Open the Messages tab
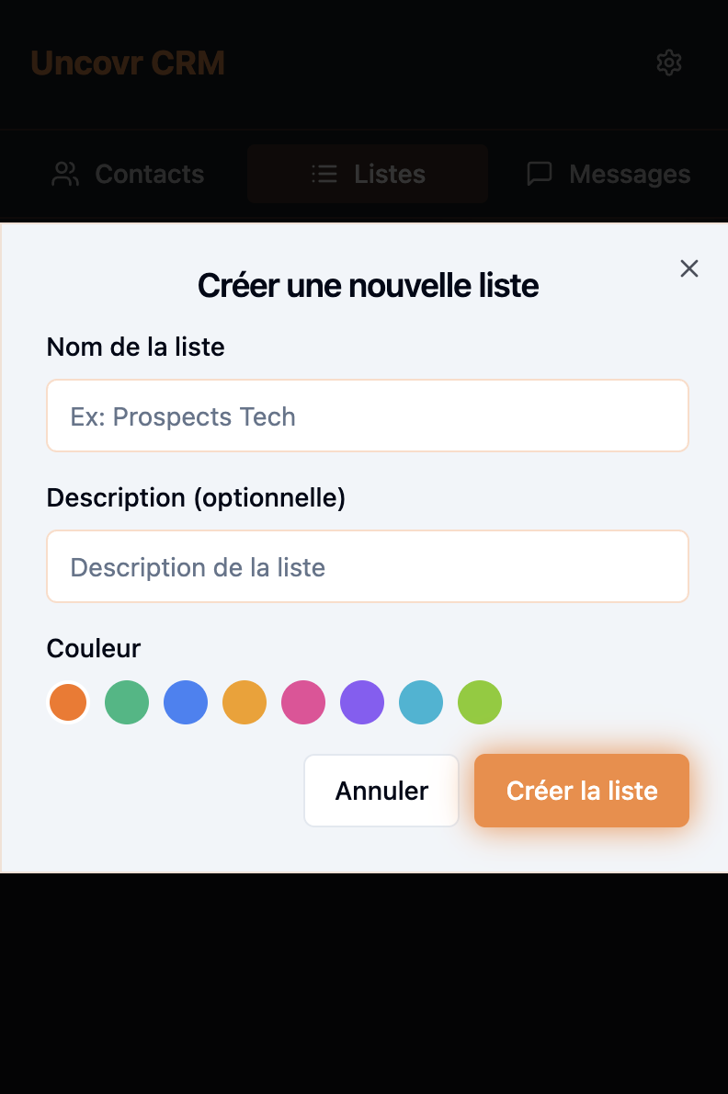 click(609, 174)
